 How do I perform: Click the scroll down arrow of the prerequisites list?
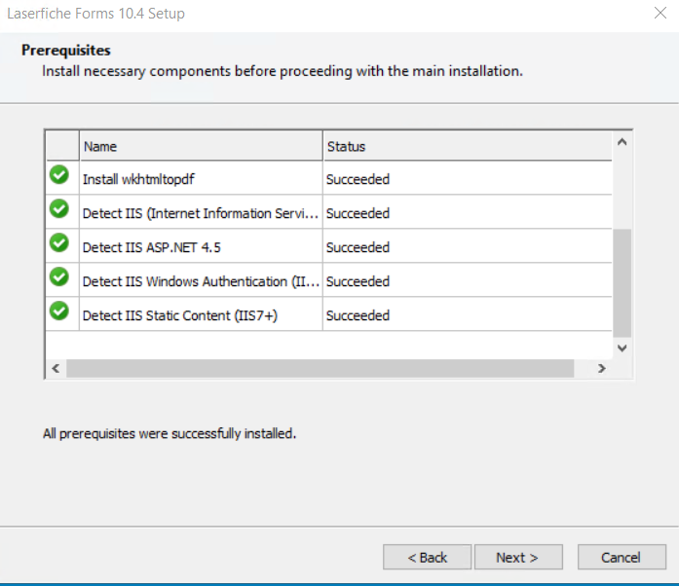622,348
